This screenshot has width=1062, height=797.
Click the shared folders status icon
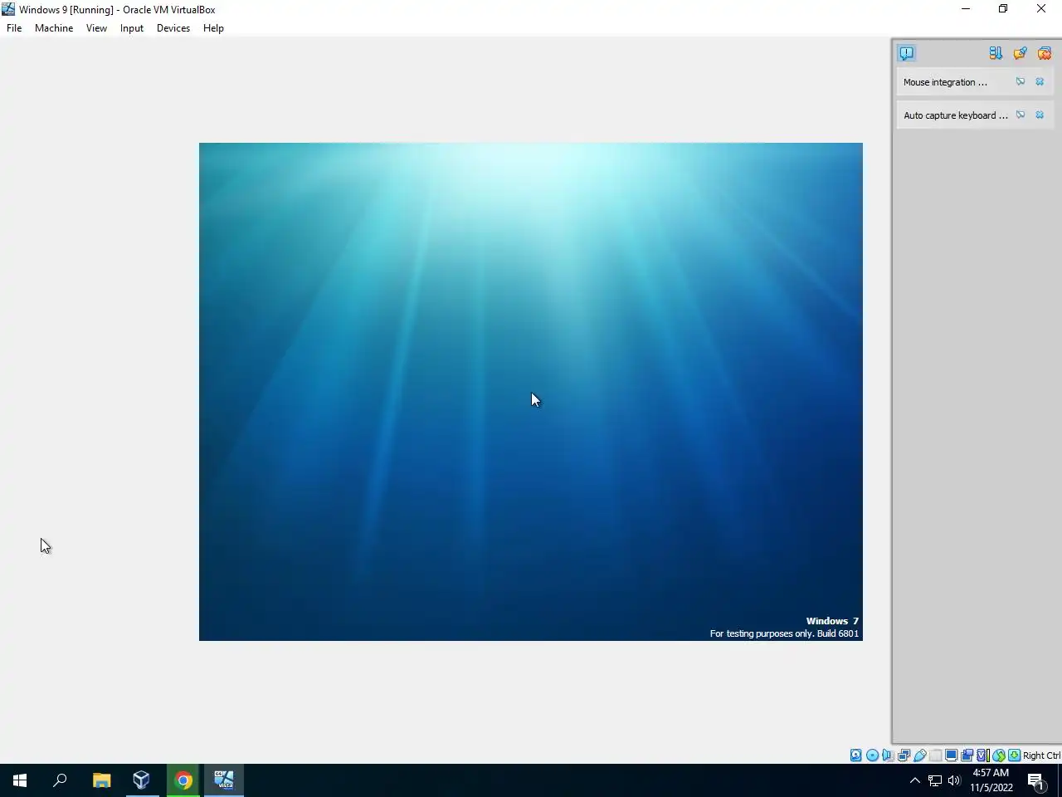click(x=936, y=755)
